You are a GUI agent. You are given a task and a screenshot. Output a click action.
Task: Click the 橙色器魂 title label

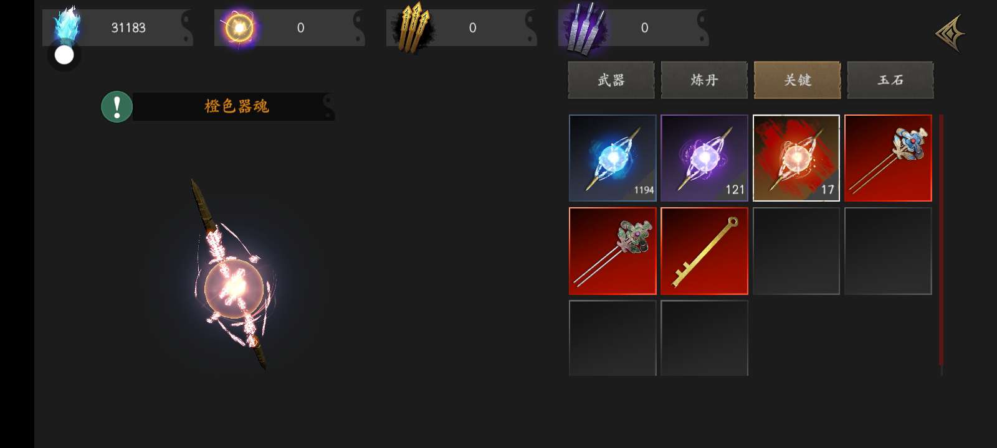tap(237, 106)
